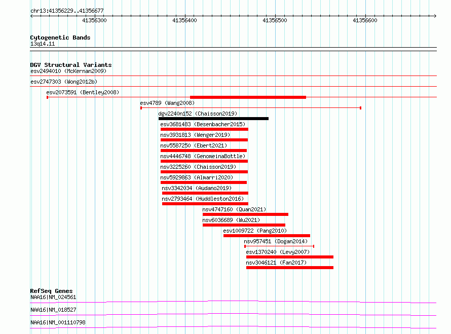Click the thin nsv957451 span line
451x334 pixels.
click(x=279, y=246)
